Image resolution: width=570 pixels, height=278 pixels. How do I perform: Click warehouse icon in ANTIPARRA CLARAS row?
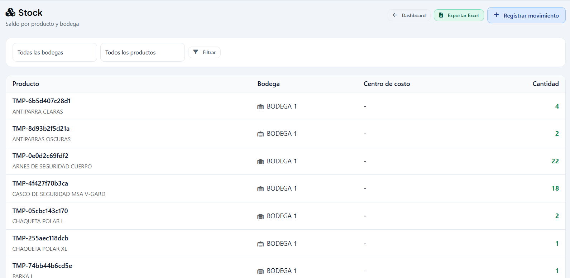point(260,107)
